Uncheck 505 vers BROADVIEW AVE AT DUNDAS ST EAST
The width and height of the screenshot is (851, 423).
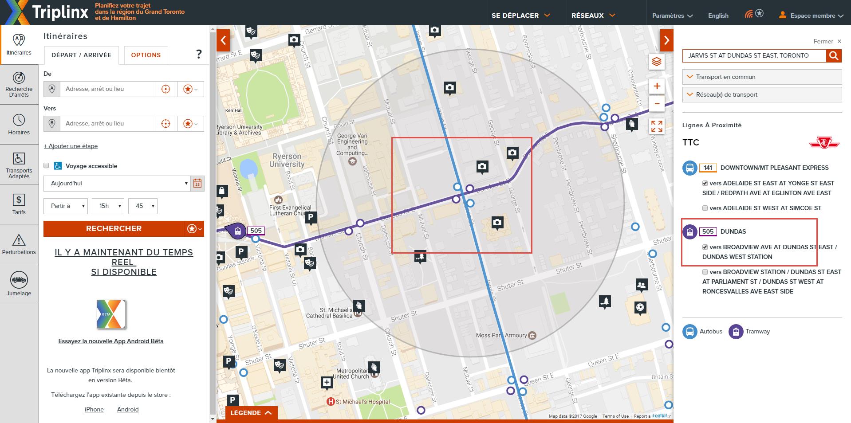[x=705, y=247]
